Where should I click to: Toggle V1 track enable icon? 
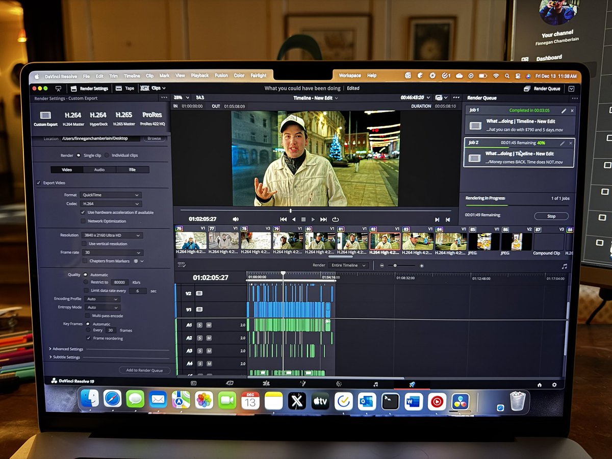(x=199, y=310)
